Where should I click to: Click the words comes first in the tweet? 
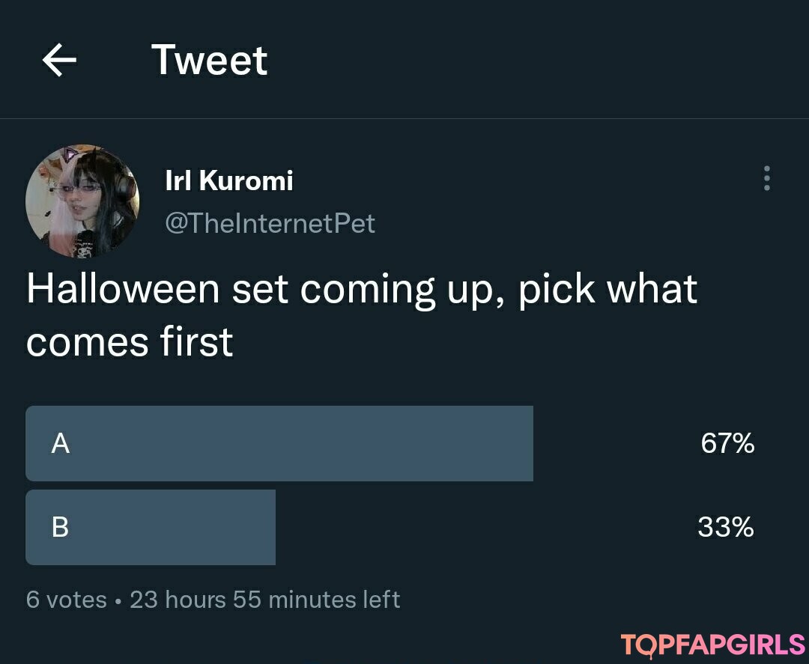point(130,342)
